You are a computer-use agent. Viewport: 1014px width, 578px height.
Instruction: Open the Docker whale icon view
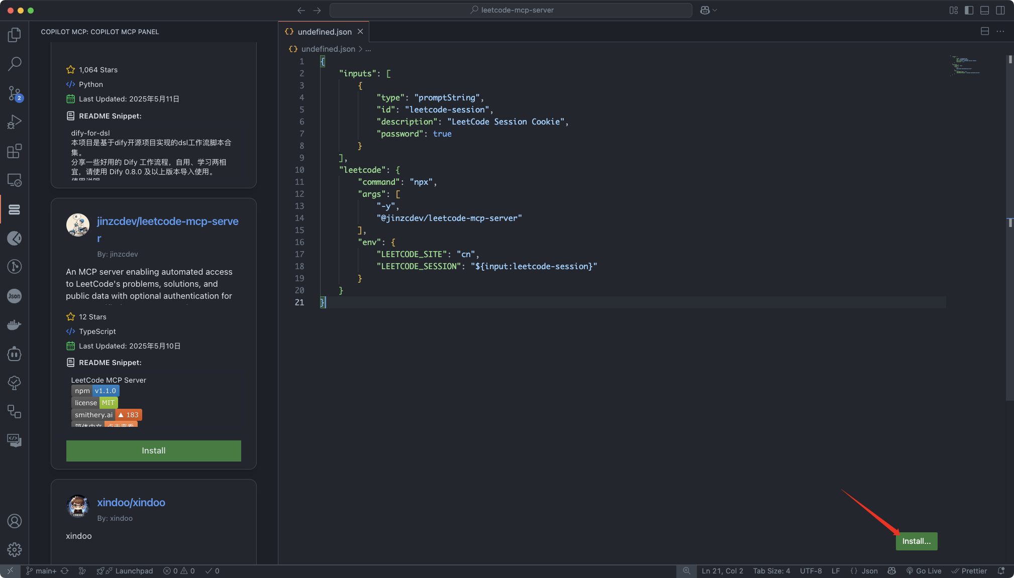(15, 325)
